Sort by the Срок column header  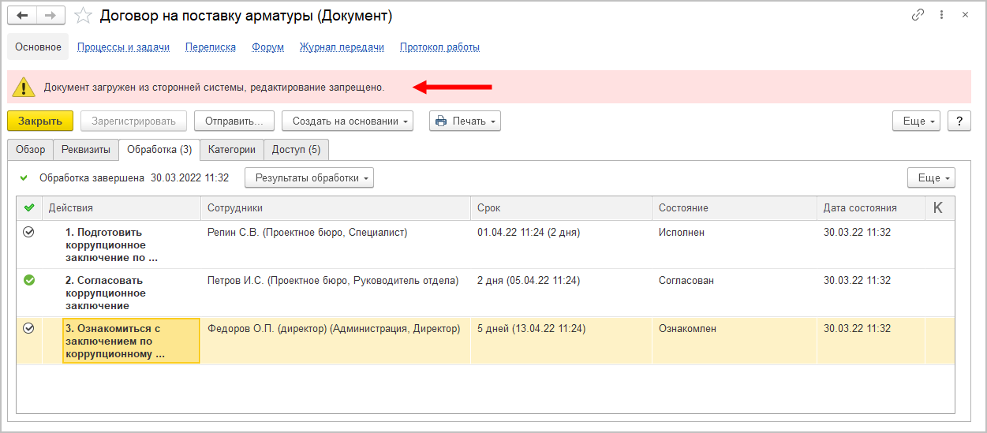click(x=489, y=207)
